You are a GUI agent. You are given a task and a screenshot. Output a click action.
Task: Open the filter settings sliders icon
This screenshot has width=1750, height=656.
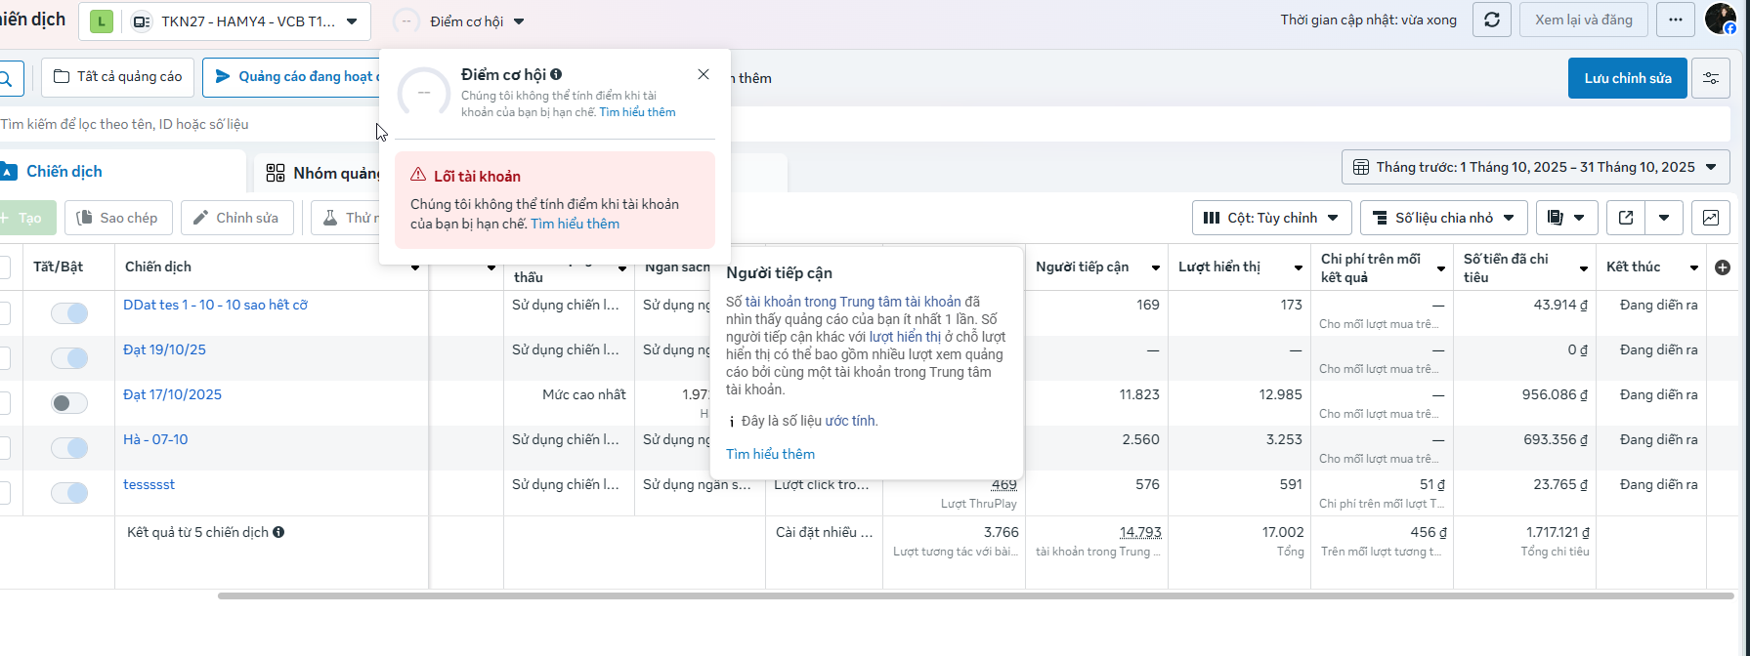(x=1711, y=78)
